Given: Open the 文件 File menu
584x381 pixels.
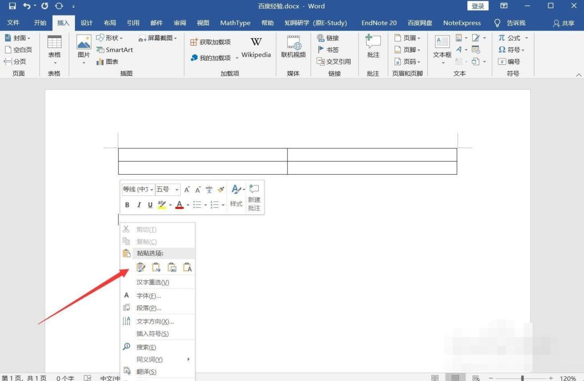Looking at the screenshot, I should [13, 23].
